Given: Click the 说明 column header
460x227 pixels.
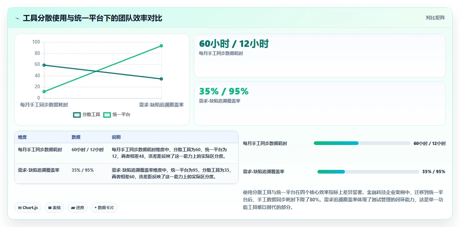Looking at the screenshot, I should (116, 137).
